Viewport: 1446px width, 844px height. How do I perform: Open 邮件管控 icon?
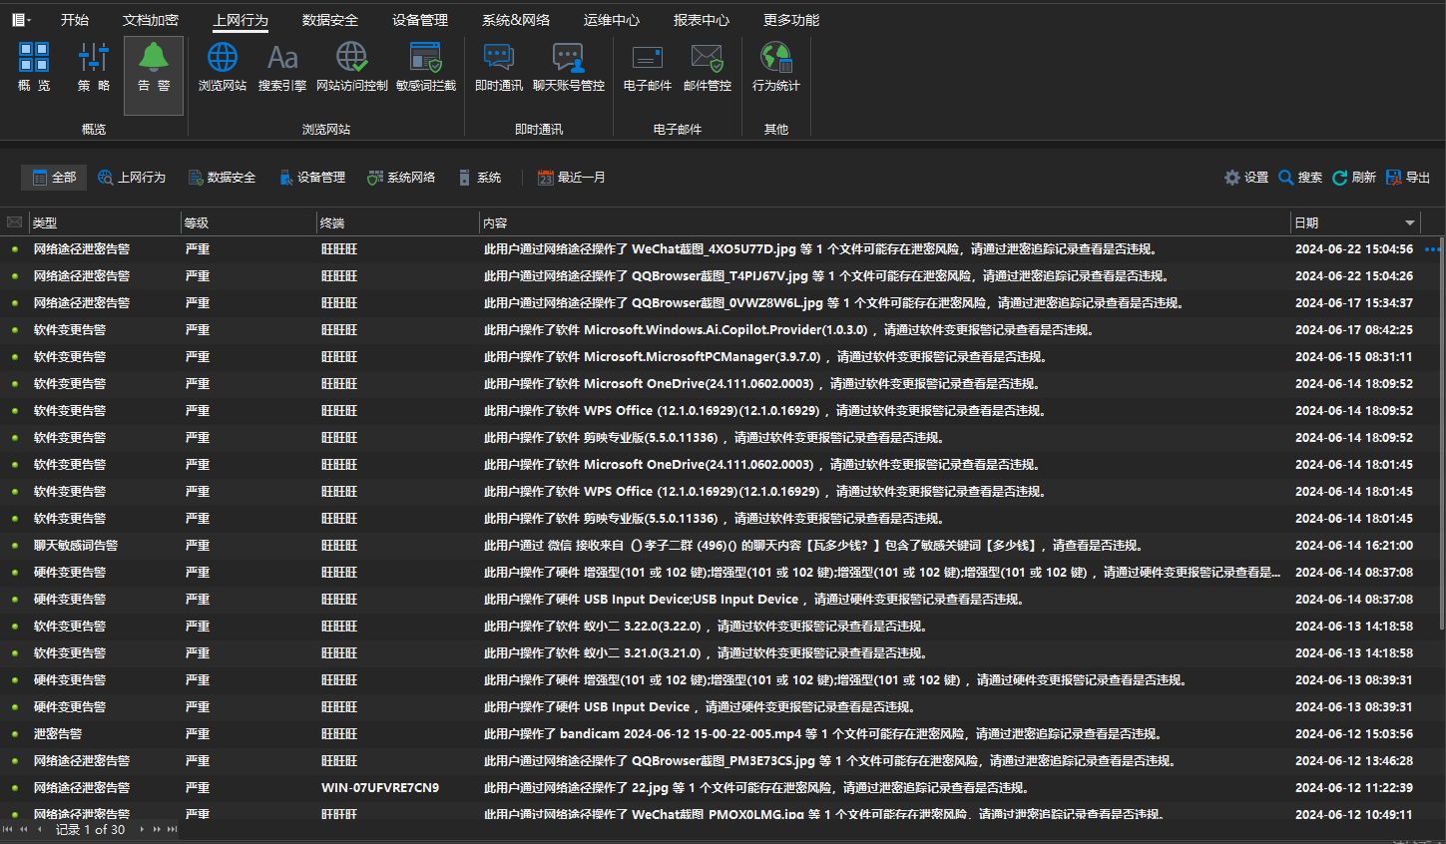tap(708, 68)
